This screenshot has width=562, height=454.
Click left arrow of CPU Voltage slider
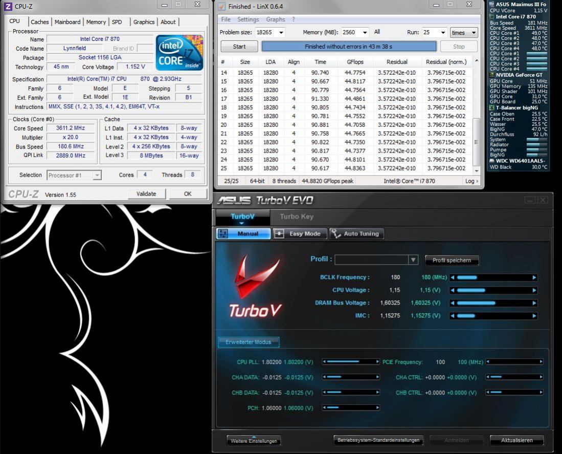pos(453,290)
